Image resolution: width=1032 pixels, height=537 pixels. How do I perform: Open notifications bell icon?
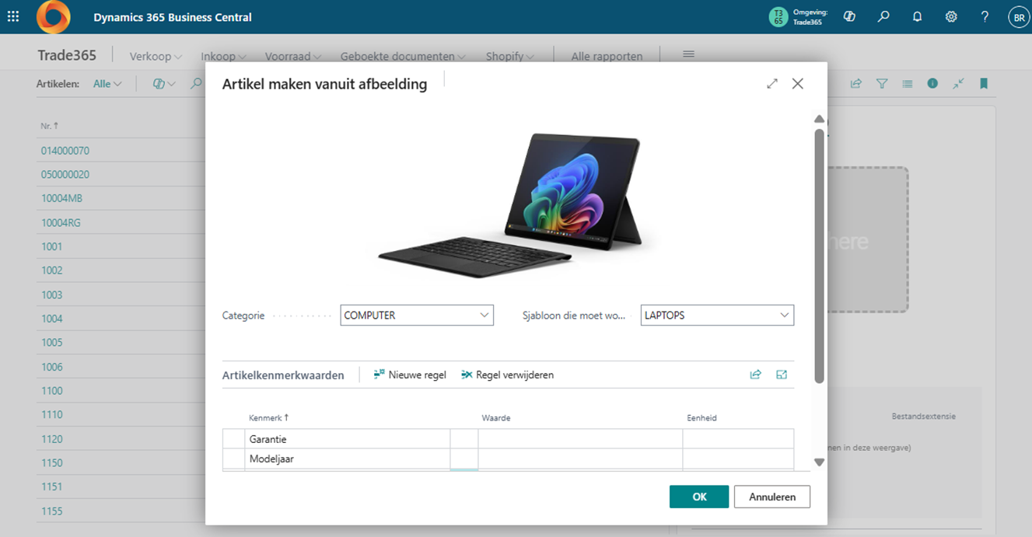tap(917, 16)
